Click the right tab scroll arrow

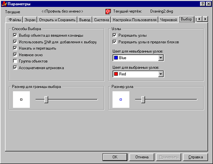205,19
